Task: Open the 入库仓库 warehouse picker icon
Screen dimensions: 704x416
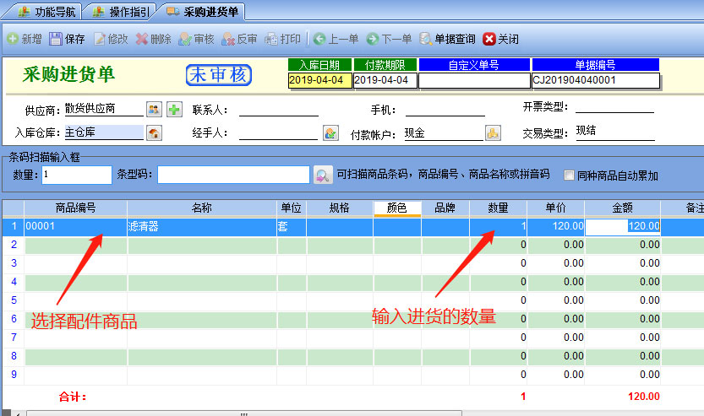Action: pyautogui.click(x=154, y=132)
